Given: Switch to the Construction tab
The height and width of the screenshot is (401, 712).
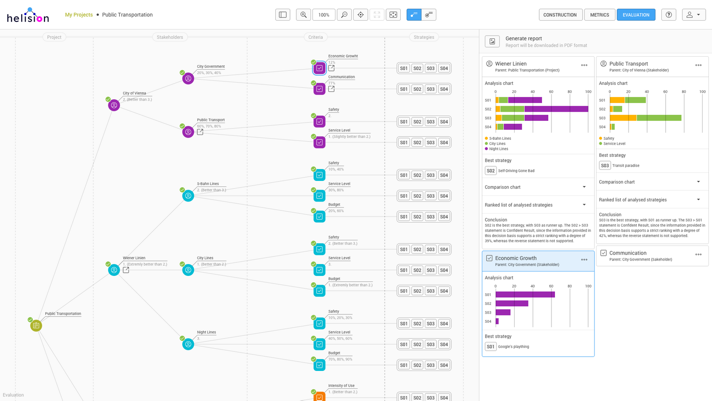Looking at the screenshot, I should tap(560, 15).
